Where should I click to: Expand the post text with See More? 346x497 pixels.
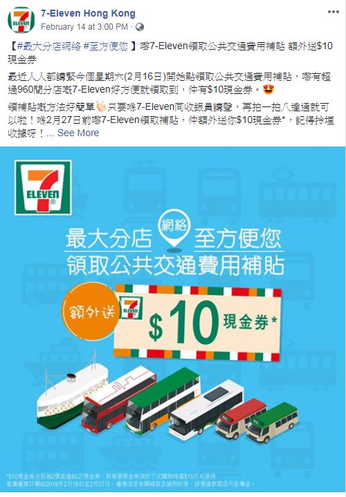pos(78,133)
